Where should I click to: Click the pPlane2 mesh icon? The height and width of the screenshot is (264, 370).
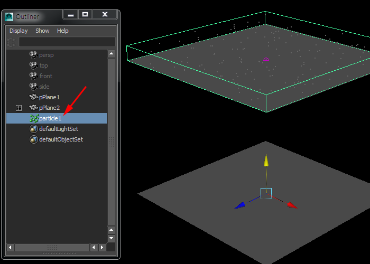(x=33, y=108)
